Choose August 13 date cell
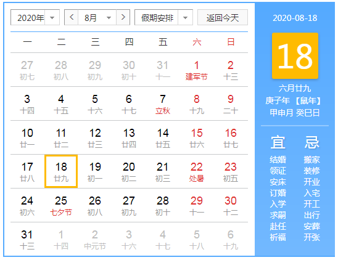The image size is (338, 260). point(129,137)
